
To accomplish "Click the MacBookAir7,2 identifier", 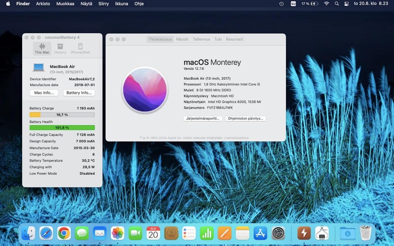I will click(82, 79).
